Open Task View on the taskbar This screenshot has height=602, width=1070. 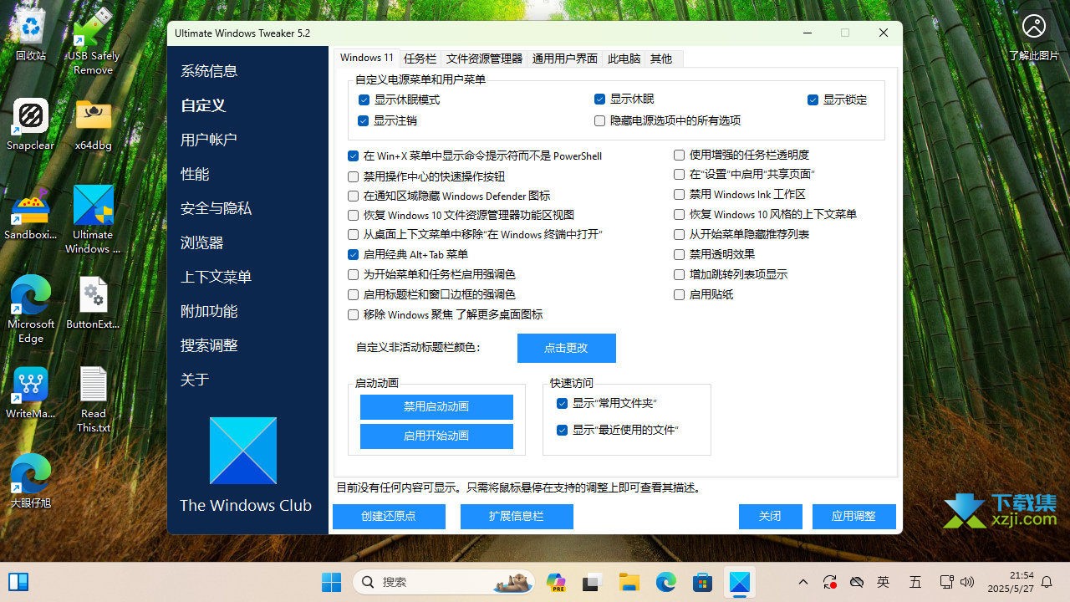(593, 582)
